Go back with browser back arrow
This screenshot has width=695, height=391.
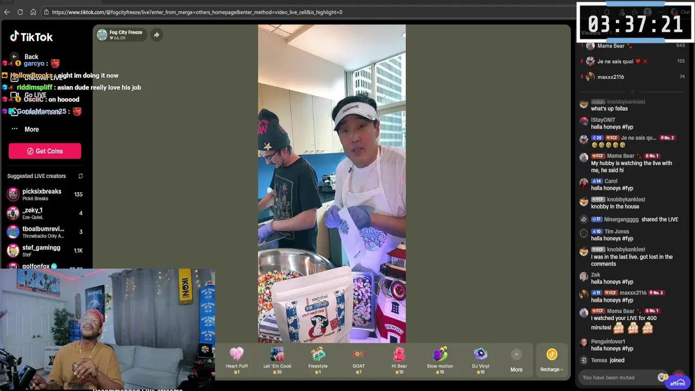(7, 12)
